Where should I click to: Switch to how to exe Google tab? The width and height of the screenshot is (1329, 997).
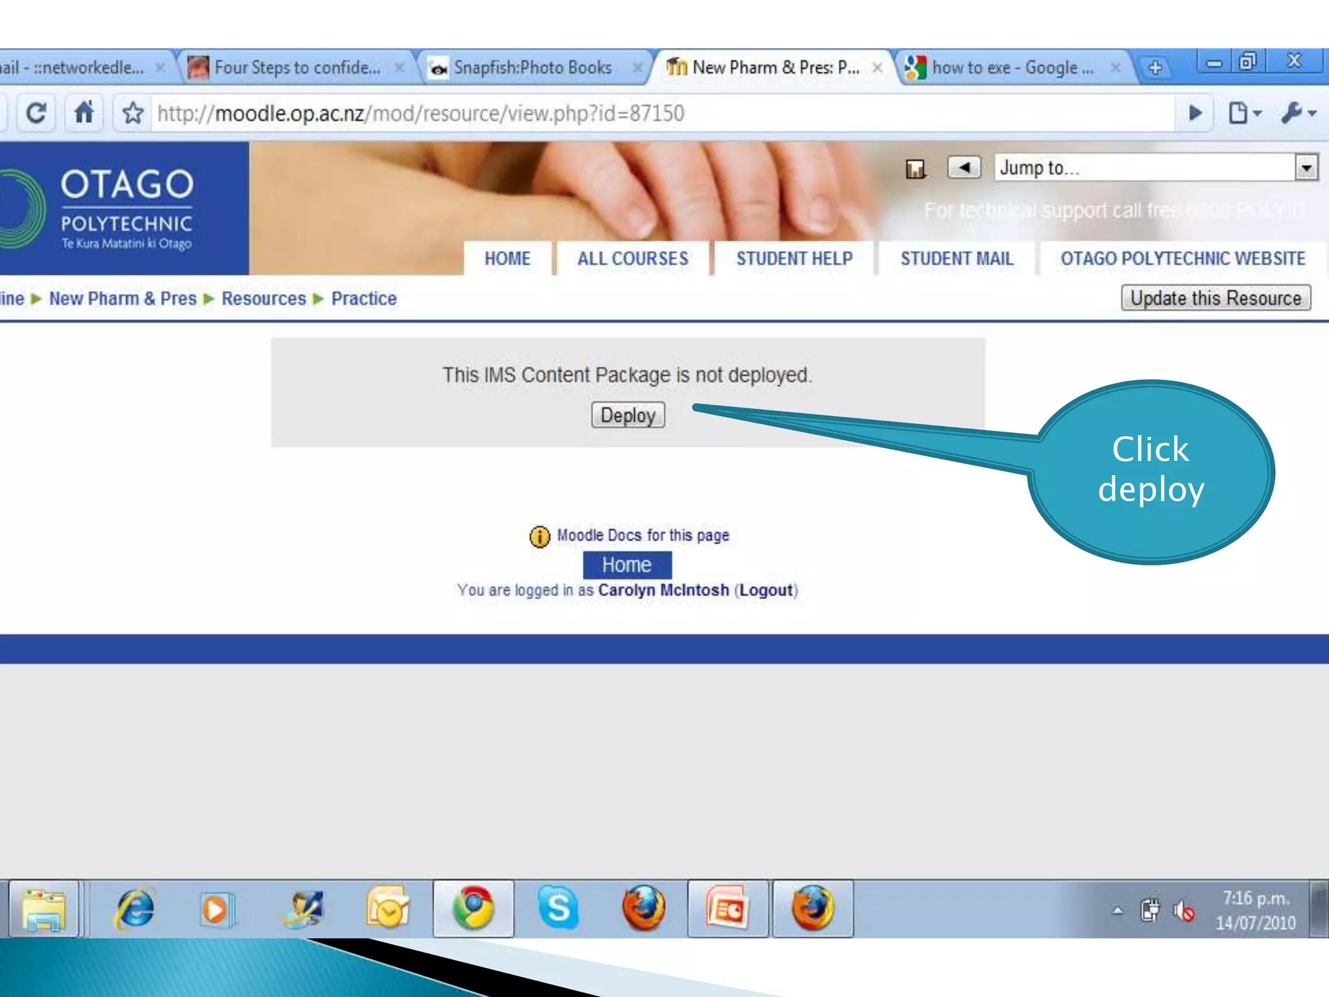click(x=1011, y=68)
